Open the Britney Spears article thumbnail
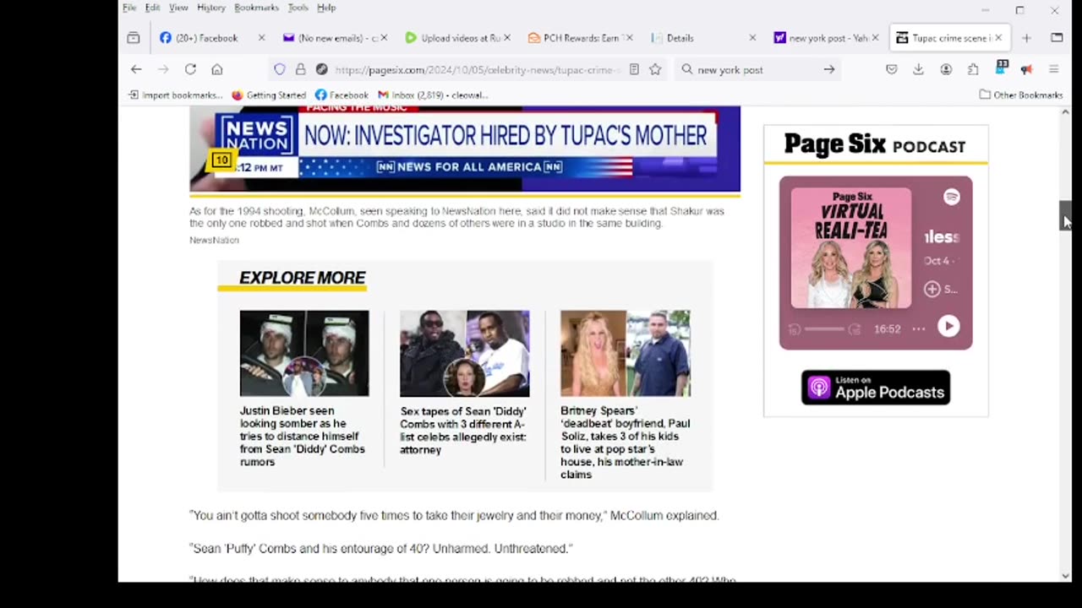 [x=626, y=353]
